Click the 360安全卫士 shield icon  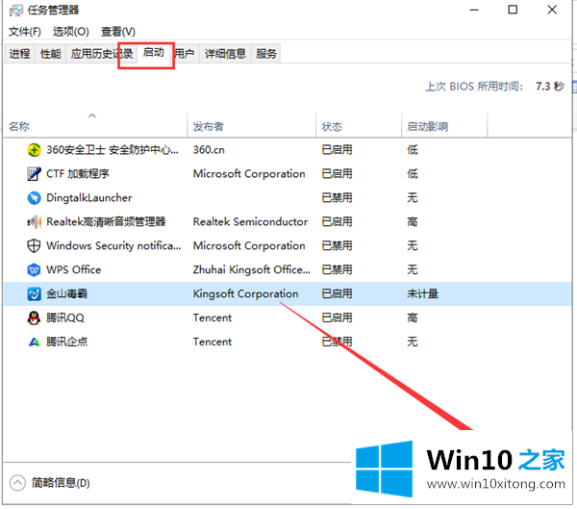(34, 150)
